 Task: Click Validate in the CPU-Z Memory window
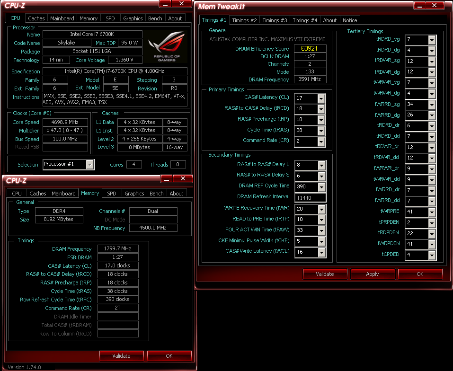coord(122,355)
